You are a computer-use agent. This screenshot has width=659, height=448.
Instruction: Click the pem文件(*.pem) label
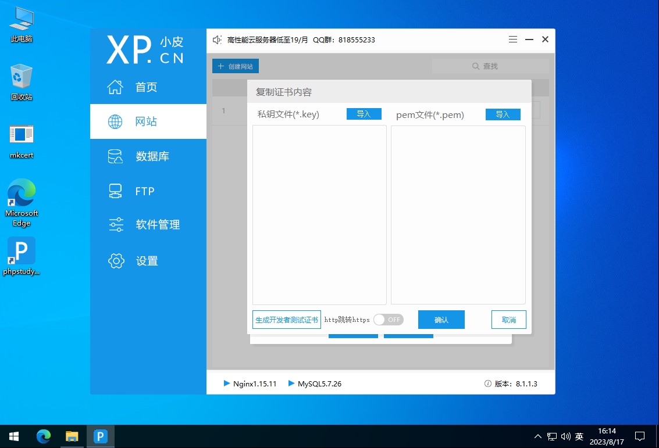click(x=430, y=115)
